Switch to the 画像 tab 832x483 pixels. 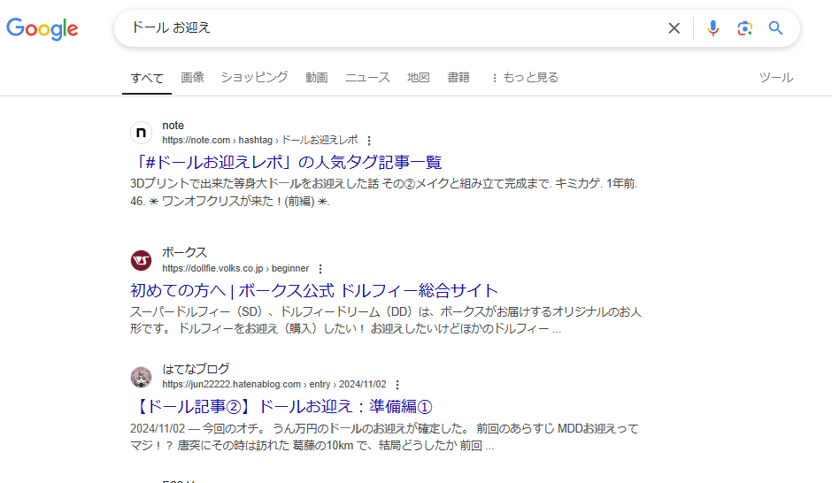[x=192, y=78]
